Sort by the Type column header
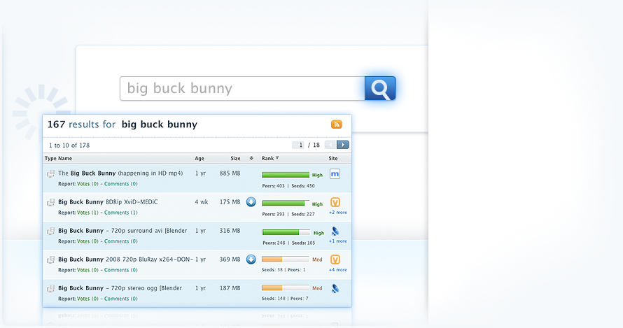The height and width of the screenshot is (328, 623). 50,158
